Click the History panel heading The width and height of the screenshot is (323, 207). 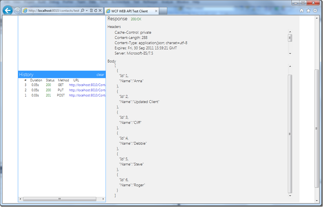[x=26, y=75]
